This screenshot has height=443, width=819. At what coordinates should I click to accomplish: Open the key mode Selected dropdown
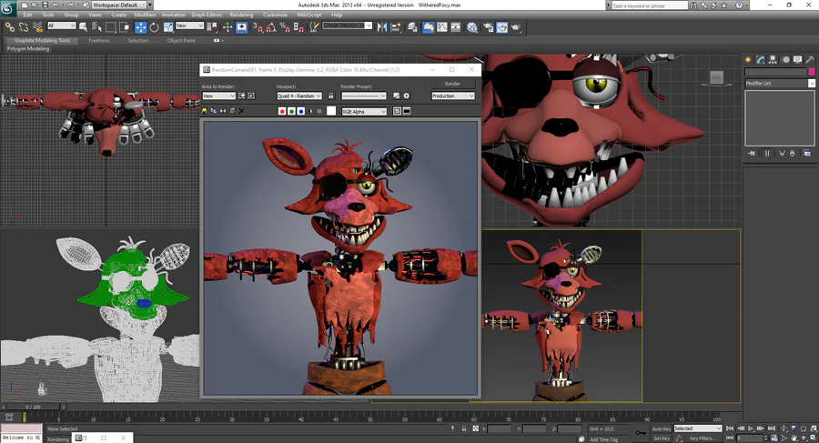click(697, 428)
